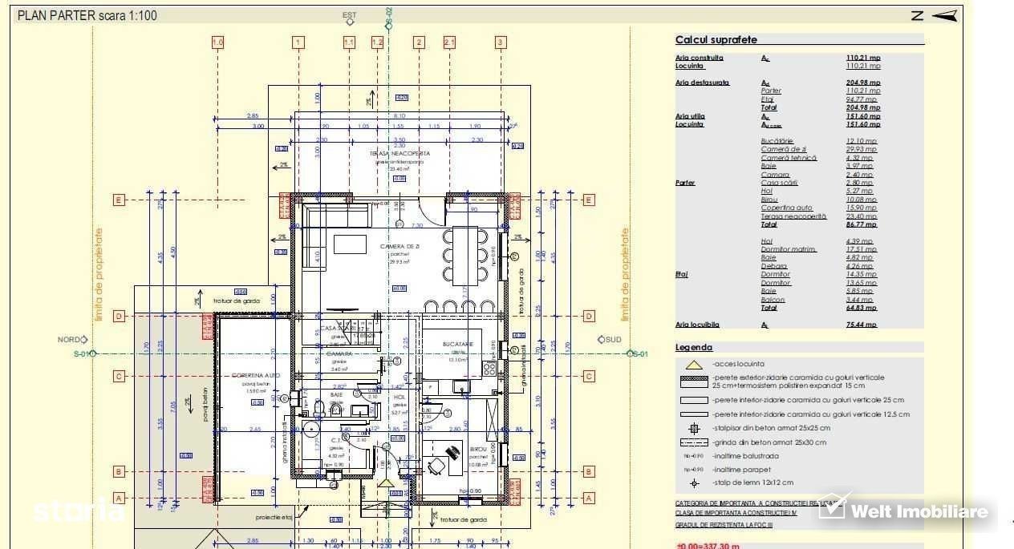Click the concrete column symbol in the legend
Screen dimensions: 1014x549
(x=695, y=429)
